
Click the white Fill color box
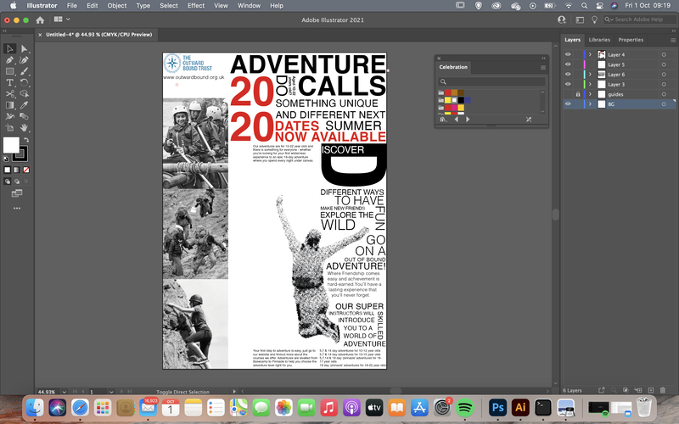(11, 145)
